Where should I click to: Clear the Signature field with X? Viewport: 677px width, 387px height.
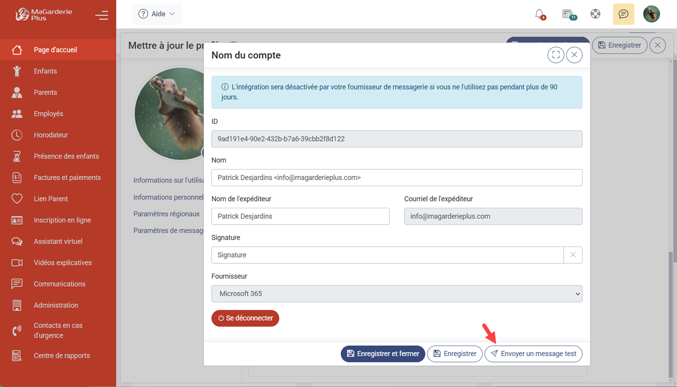point(573,255)
